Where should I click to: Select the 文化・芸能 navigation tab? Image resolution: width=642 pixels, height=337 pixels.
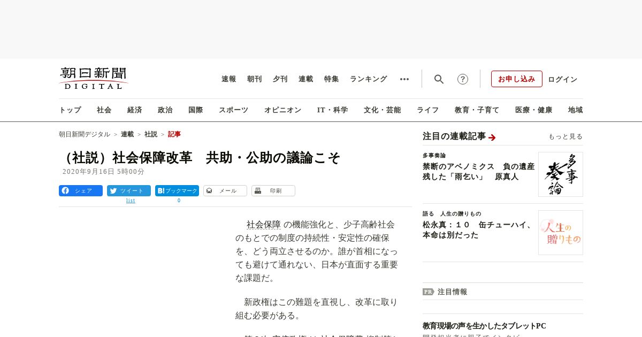click(x=383, y=110)
